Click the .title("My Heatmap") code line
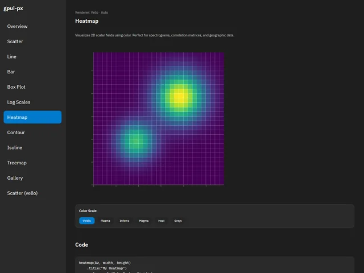Viewport: 364px width, 273px height. (107, 268)
